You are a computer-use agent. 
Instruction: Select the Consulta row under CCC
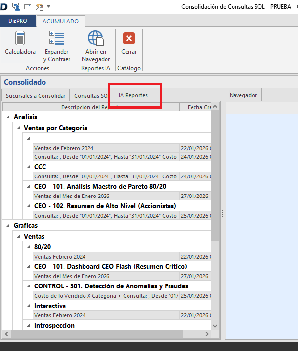click(122, 176)
